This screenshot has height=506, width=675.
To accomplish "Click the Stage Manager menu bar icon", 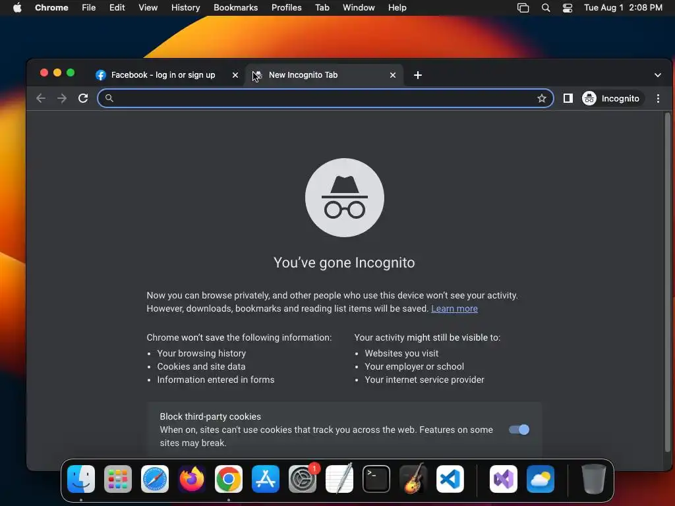I will click(x=523, y=8).
